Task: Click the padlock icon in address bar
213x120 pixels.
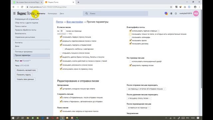Action: (x=27, y=7)
